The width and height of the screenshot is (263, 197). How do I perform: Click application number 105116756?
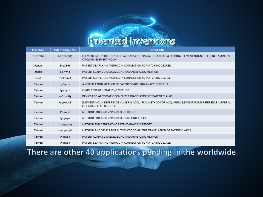pos(65,103)
